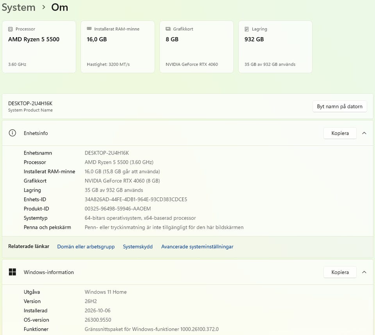The height and width of the screenshot is (335, 375).
Task: Click the Om breadcrumb title
Action: (59, 7)
